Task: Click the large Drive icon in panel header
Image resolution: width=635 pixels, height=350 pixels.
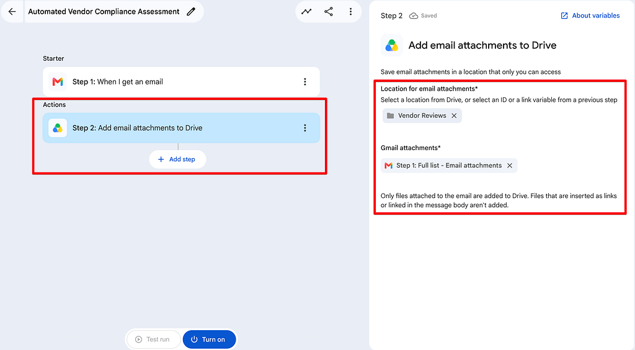Action: click(392, 45)
